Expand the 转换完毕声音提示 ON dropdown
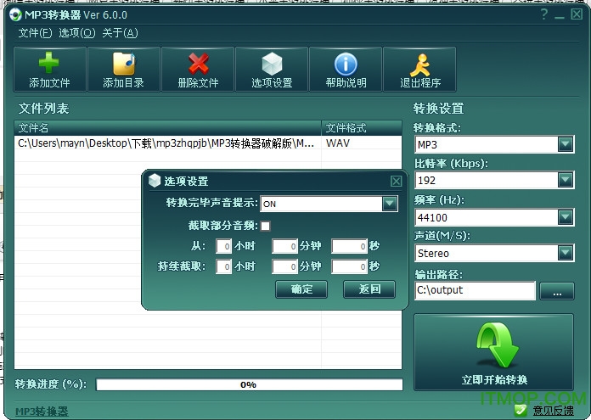This screenshot has width=591, height=420. (x=390, y=204)
